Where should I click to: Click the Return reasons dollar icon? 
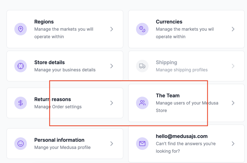[21, 103]
